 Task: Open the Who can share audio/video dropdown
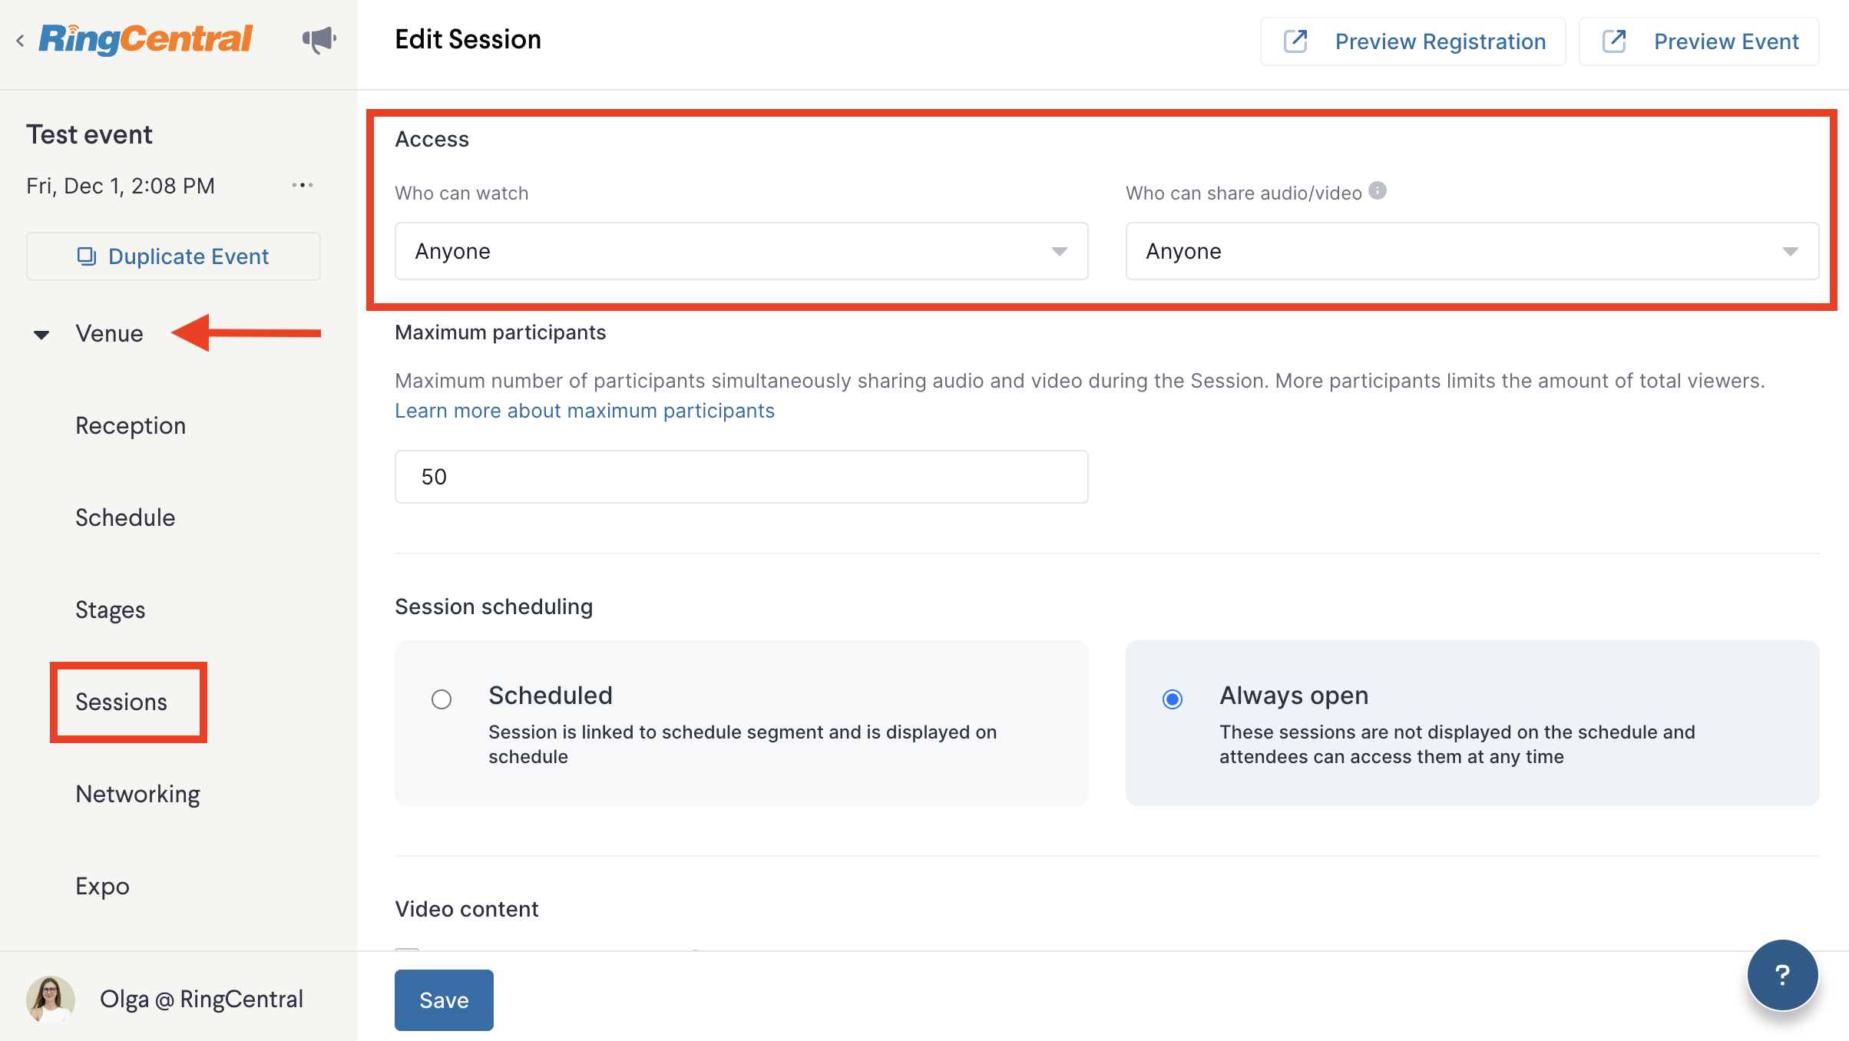coord(1472,251)
